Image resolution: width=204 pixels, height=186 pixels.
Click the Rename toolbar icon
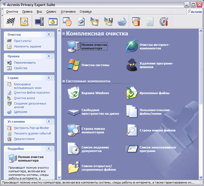[x=40, y=22]
